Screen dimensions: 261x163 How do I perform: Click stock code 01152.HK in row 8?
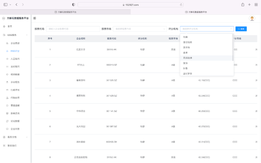click(x=112, y=157)
